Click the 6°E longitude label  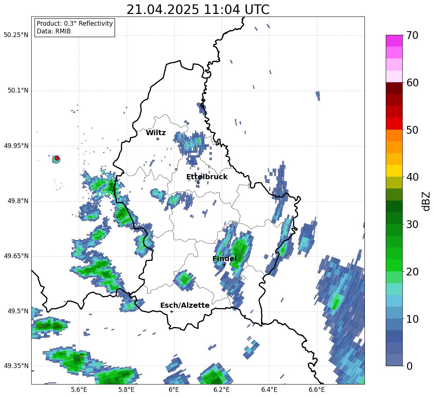point(174,390)
